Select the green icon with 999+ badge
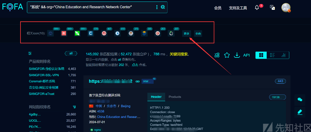 click(77, 34)
